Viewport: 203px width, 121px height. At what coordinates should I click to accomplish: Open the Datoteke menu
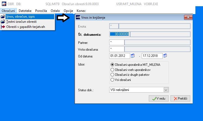point(25,11)
